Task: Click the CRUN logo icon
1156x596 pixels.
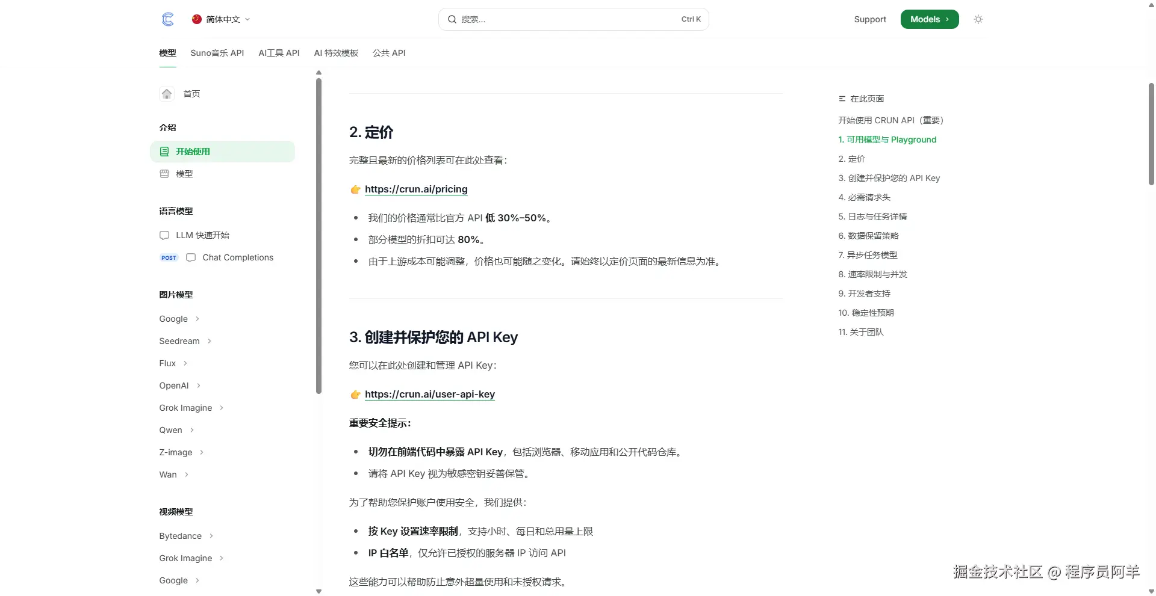Action: [168, 19]
